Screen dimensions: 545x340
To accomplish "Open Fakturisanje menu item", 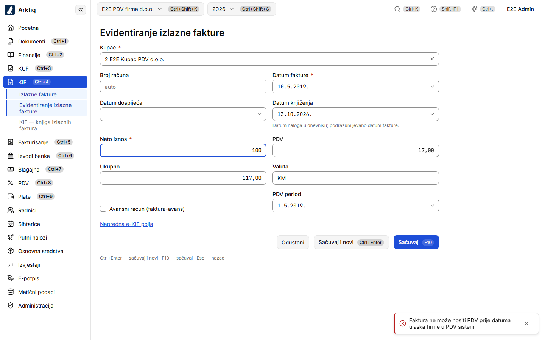I will 45,142.
